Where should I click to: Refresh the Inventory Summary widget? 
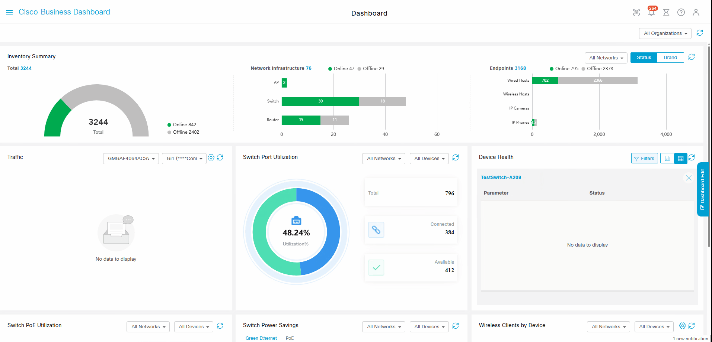[692, 57]
